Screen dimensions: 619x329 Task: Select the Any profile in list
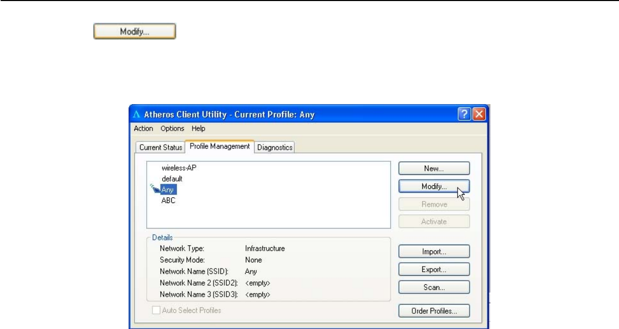(x=168, y=189)
